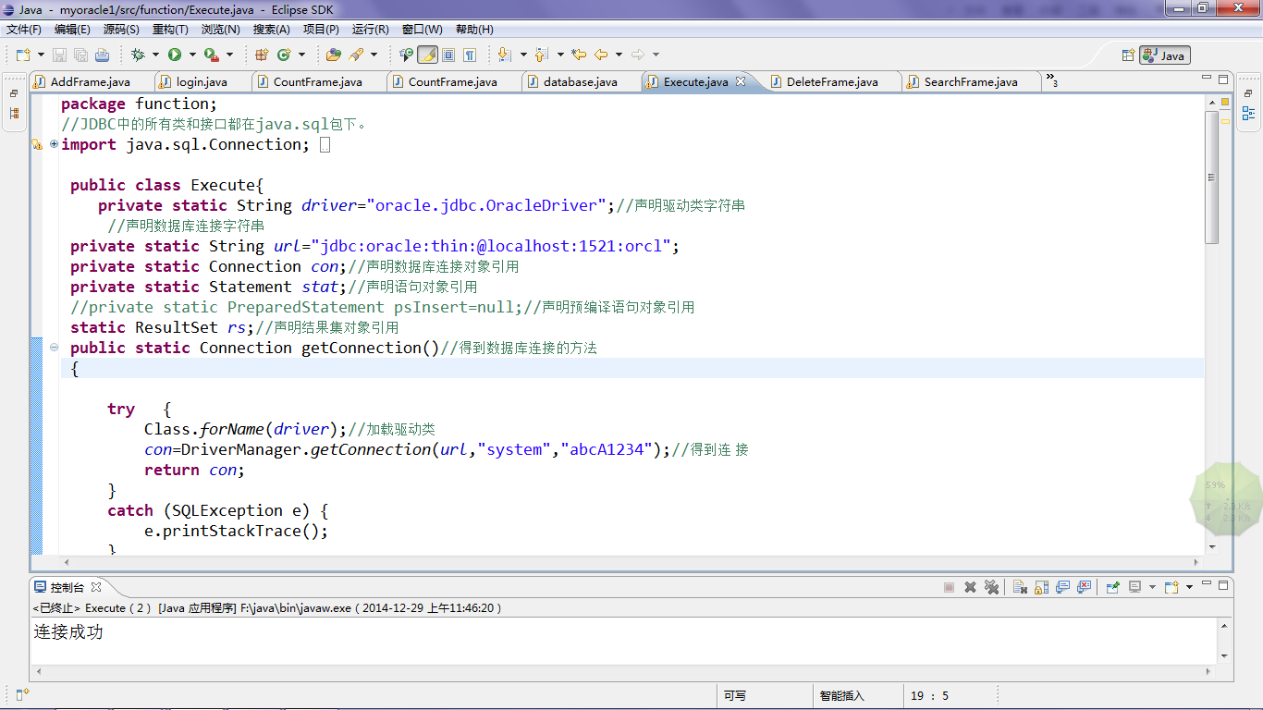Toggle Mark Occurrences highlighter icon

(x=427, y=55)
